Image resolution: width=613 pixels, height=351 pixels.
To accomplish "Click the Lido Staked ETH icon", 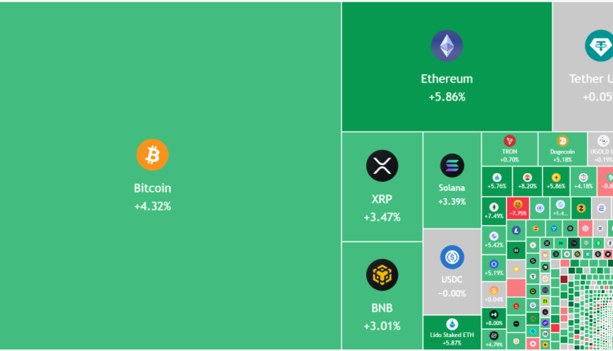I will pos(452,324).
